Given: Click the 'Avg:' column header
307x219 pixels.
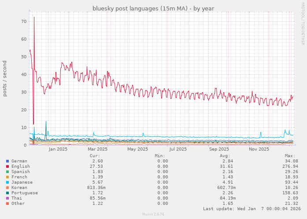Looking at the screenshot, I should tap(225, 156).
